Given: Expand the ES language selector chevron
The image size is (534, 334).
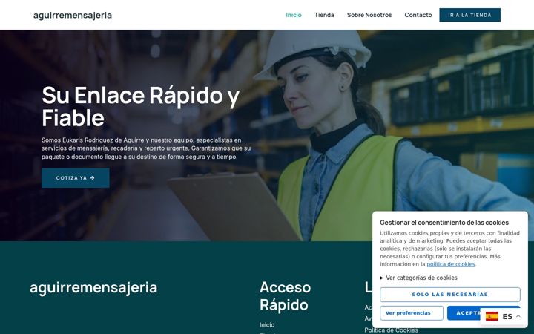Looking at the screenshot, I should [x=518, y=316].
